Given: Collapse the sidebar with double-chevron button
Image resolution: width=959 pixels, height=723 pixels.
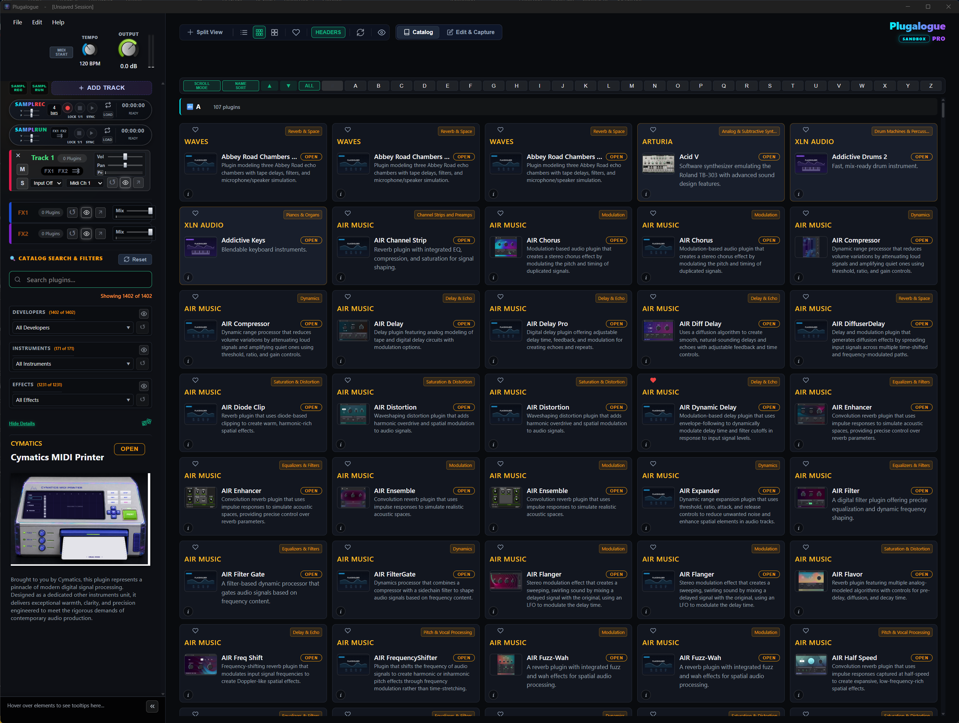Looking at the screenshot, I should (152, 706).
